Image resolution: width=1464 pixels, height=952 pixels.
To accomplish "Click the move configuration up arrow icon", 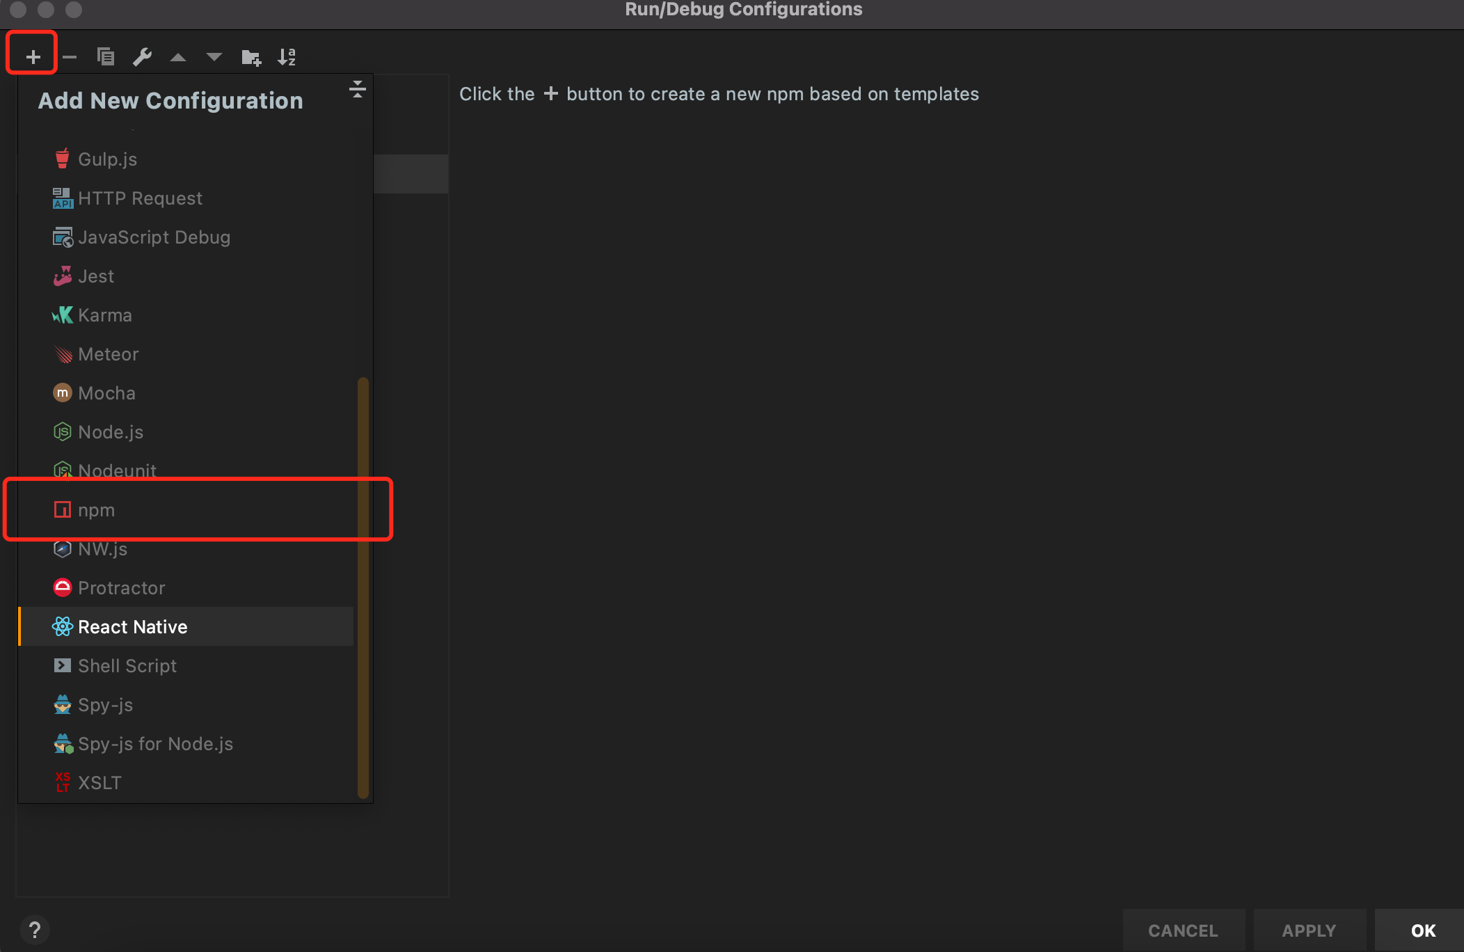I will (179, 56).
